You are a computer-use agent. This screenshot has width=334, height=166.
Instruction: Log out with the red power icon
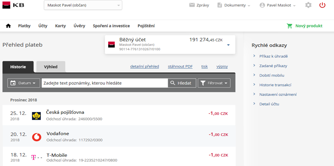(x=322, y=5)
